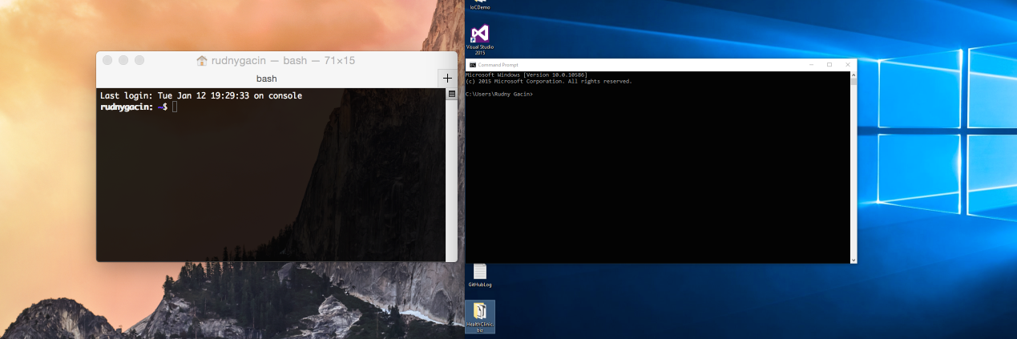Click the '(c) 2015 Microsoft Corporation' line

549,81
